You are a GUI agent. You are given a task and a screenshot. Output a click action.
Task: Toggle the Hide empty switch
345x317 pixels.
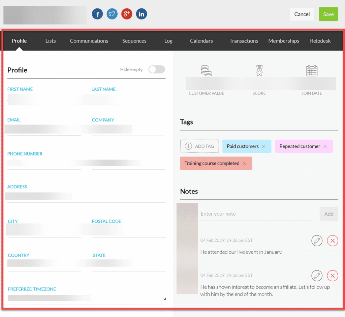click(x=157, y=69)
